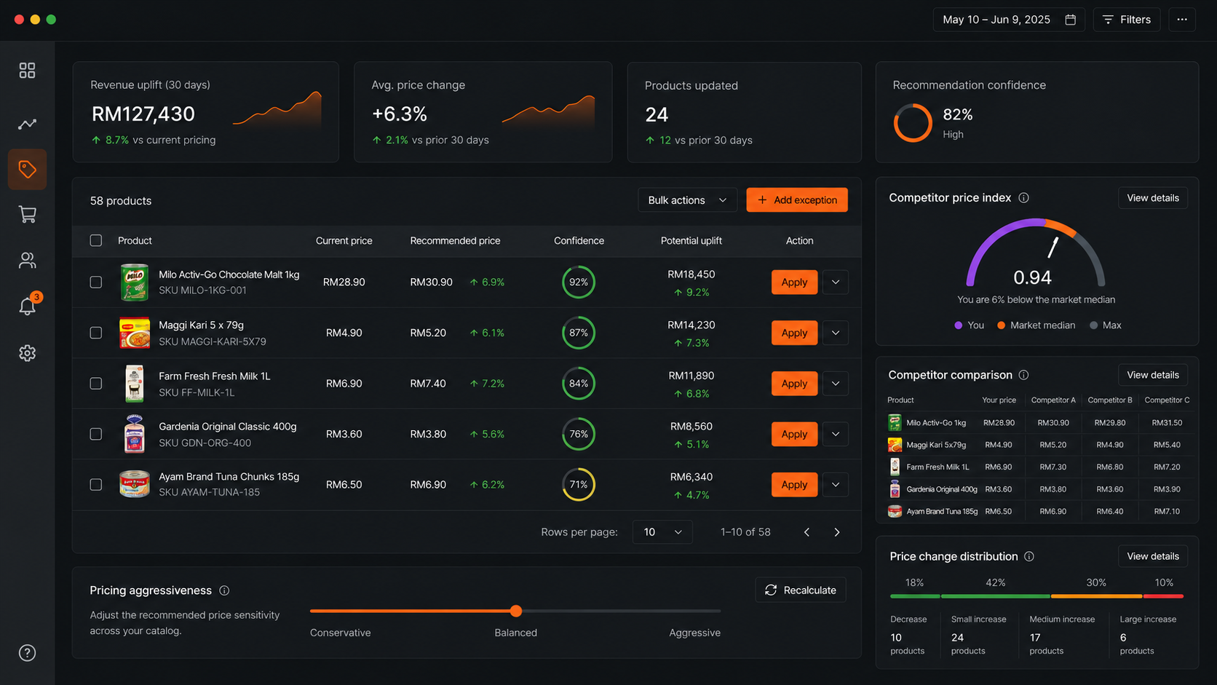Show info for Competitor price index
1217x685 pixels.
(x=1023, y=198)
